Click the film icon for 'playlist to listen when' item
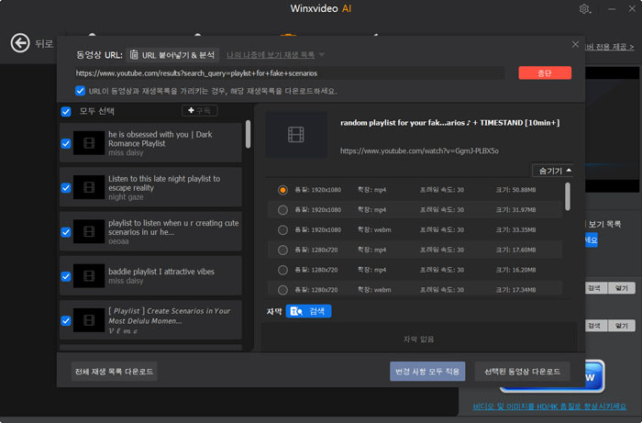 (x=88, y=232)
